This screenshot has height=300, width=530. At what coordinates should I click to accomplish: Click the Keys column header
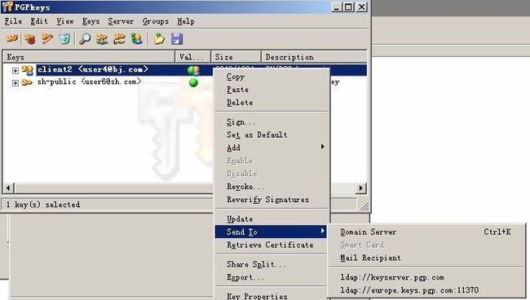click(89, 57)
